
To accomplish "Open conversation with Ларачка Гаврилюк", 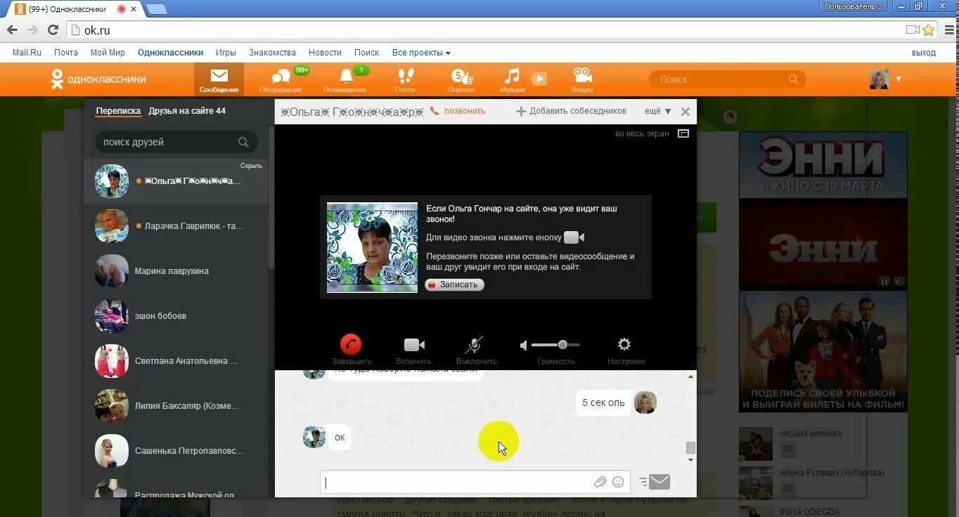I will point(176,226).
